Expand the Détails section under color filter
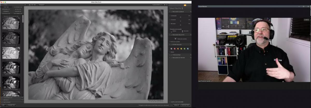 [170, 52]
